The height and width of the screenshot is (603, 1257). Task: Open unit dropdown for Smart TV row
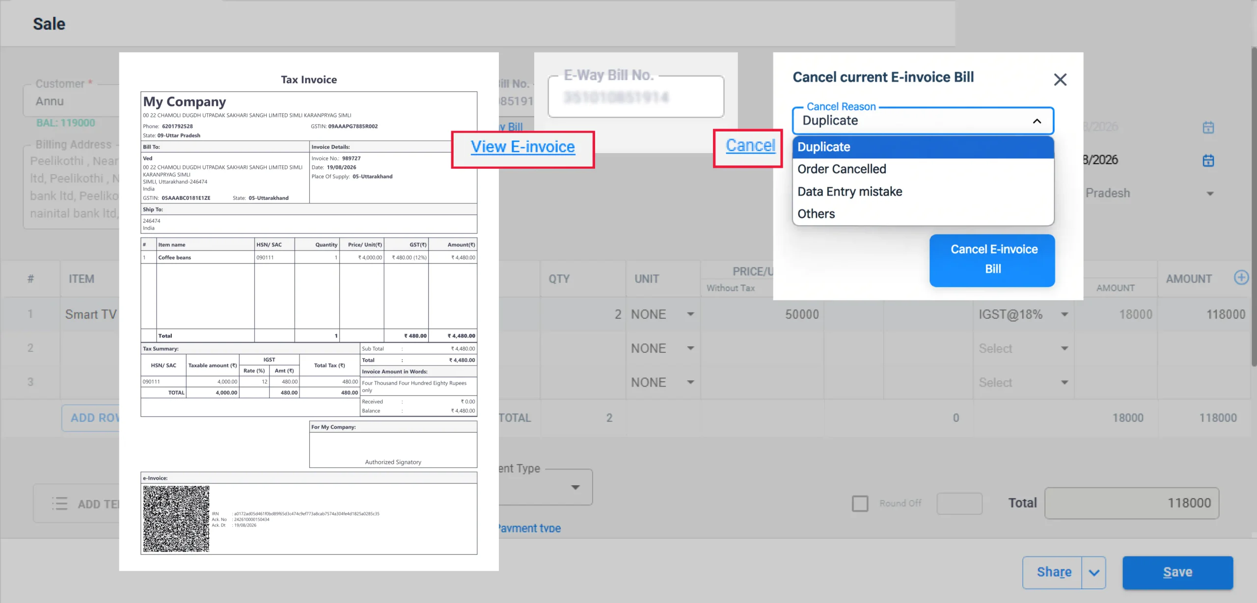point(690,314)
